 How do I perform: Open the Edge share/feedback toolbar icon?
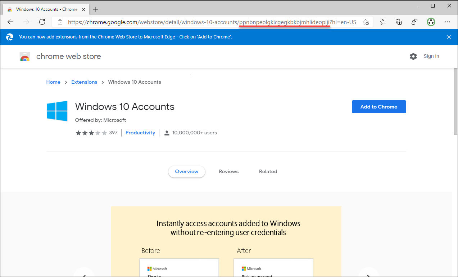(414, 22)
